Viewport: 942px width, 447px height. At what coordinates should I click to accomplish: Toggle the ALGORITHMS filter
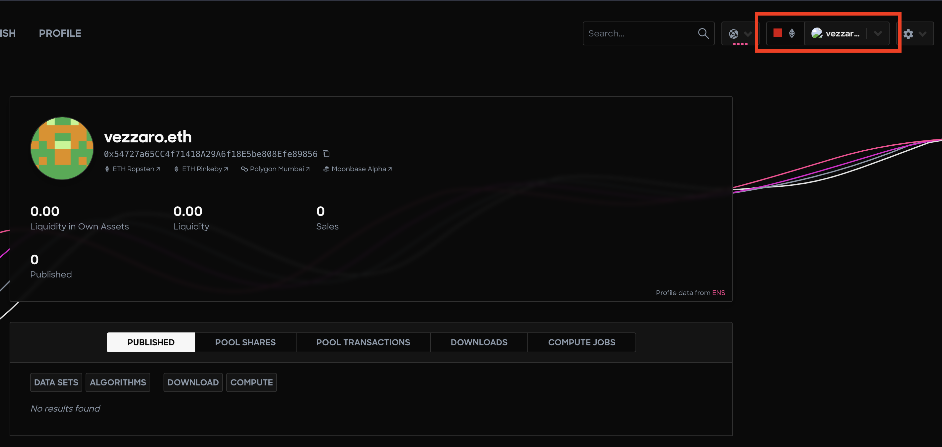118,382
